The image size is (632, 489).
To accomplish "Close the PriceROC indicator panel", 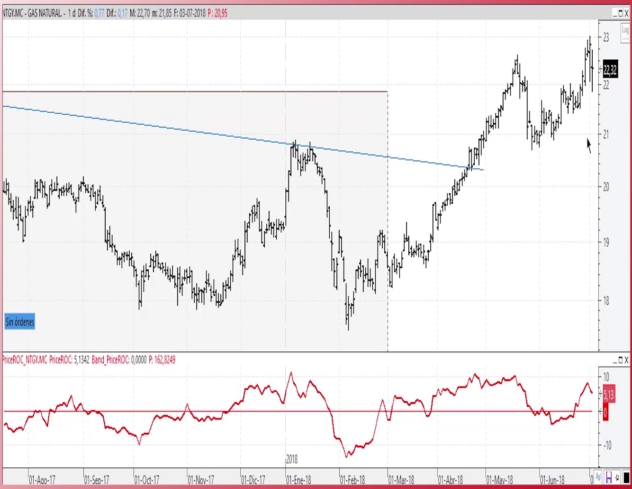I will [x=627, y=361].
